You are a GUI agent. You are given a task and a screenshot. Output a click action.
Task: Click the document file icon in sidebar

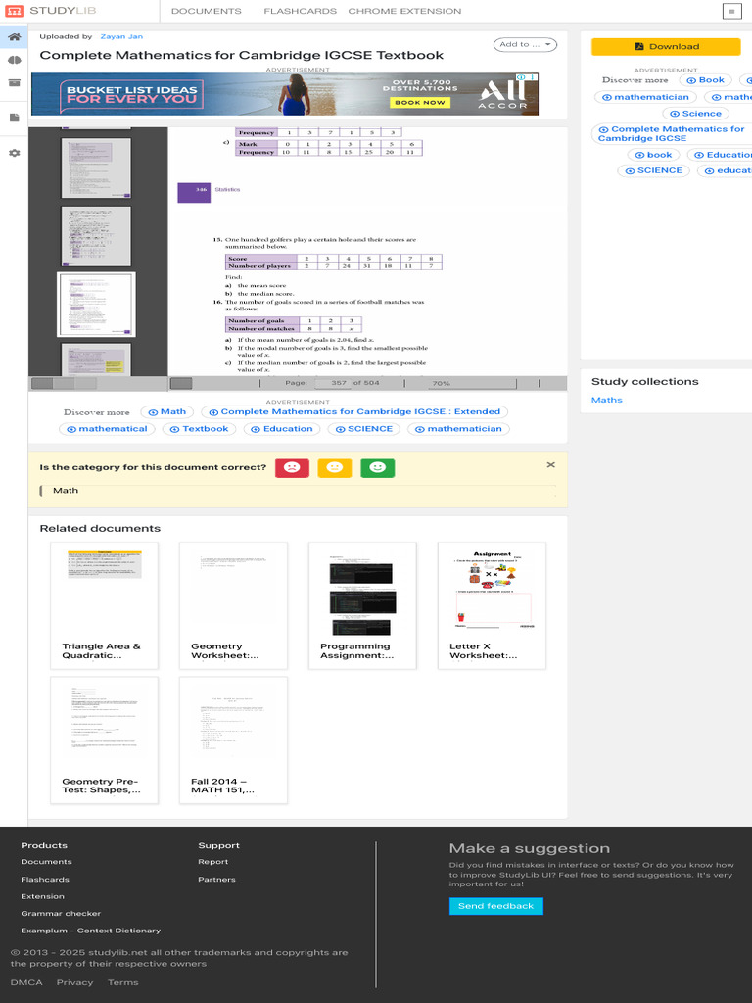coord(14,118)
